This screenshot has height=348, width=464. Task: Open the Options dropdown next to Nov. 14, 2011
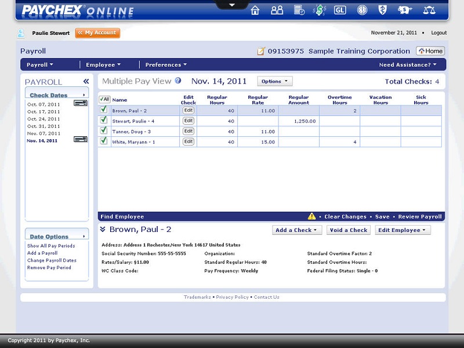[274, 81]
